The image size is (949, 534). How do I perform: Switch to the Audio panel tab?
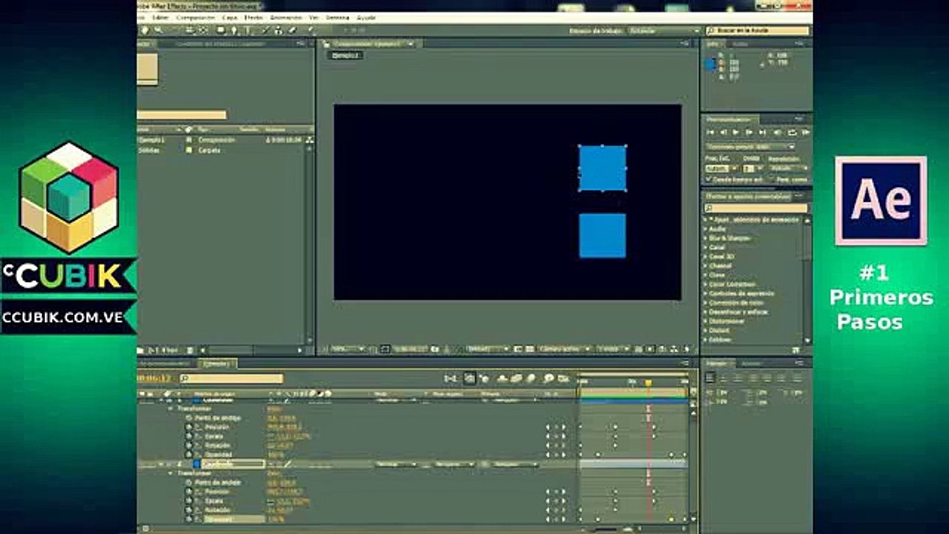pos(740,44)
